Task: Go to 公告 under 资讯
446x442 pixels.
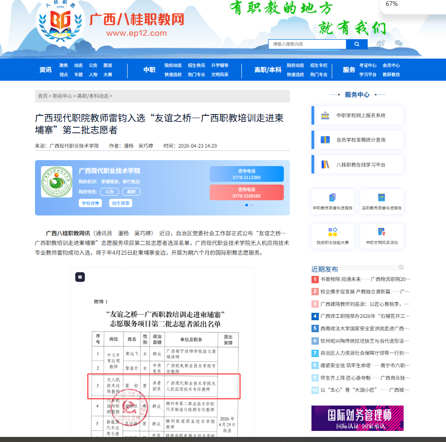Action: 93,65
